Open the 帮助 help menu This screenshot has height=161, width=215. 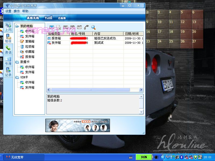25,11
